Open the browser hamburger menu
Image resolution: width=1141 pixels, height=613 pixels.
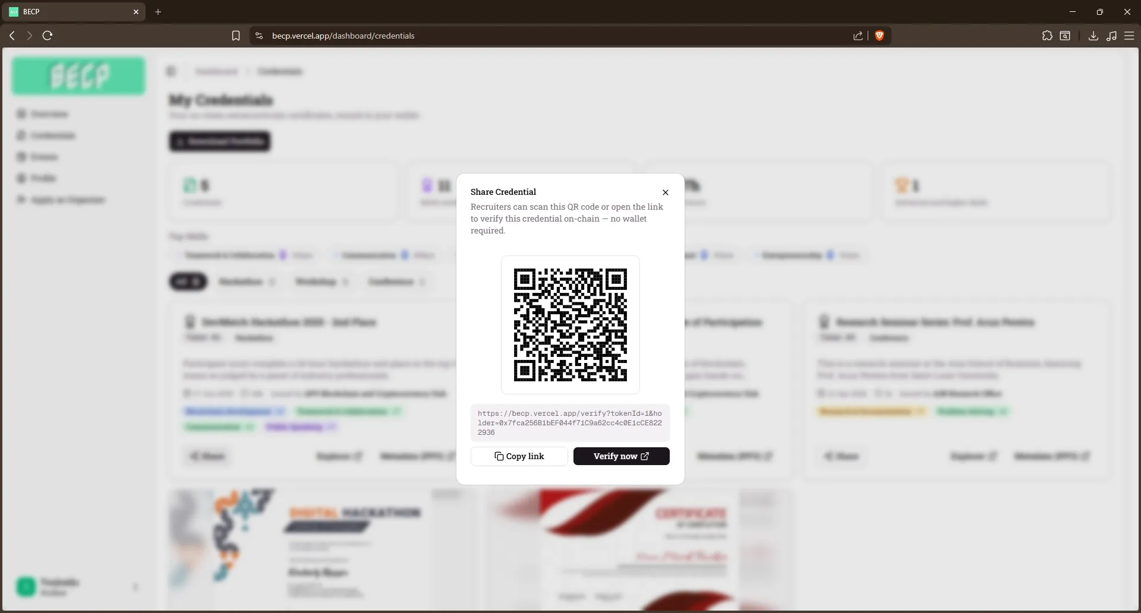[1129, 36]
